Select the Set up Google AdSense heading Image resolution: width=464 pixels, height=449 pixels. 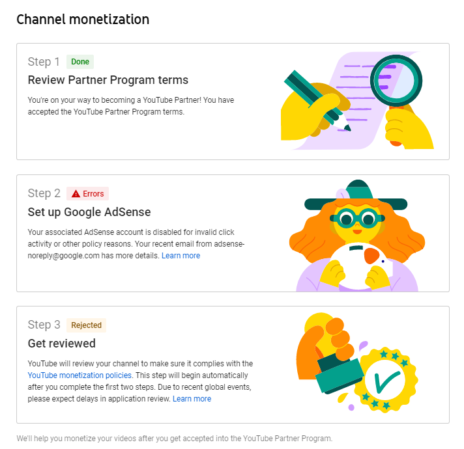(x=89, y=212)
